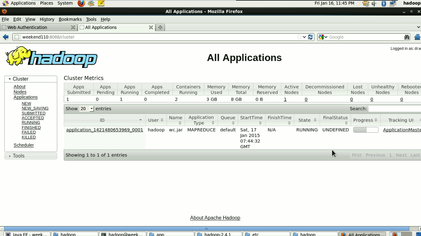Close the Web Authentication tab

73,28
